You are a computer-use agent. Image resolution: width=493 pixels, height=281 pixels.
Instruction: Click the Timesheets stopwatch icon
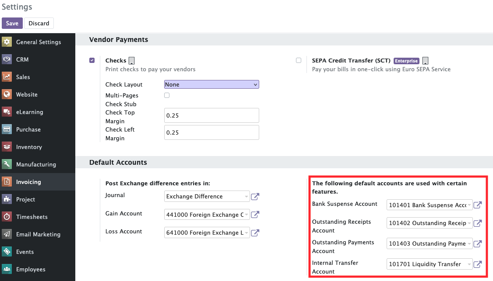(7, 217)
